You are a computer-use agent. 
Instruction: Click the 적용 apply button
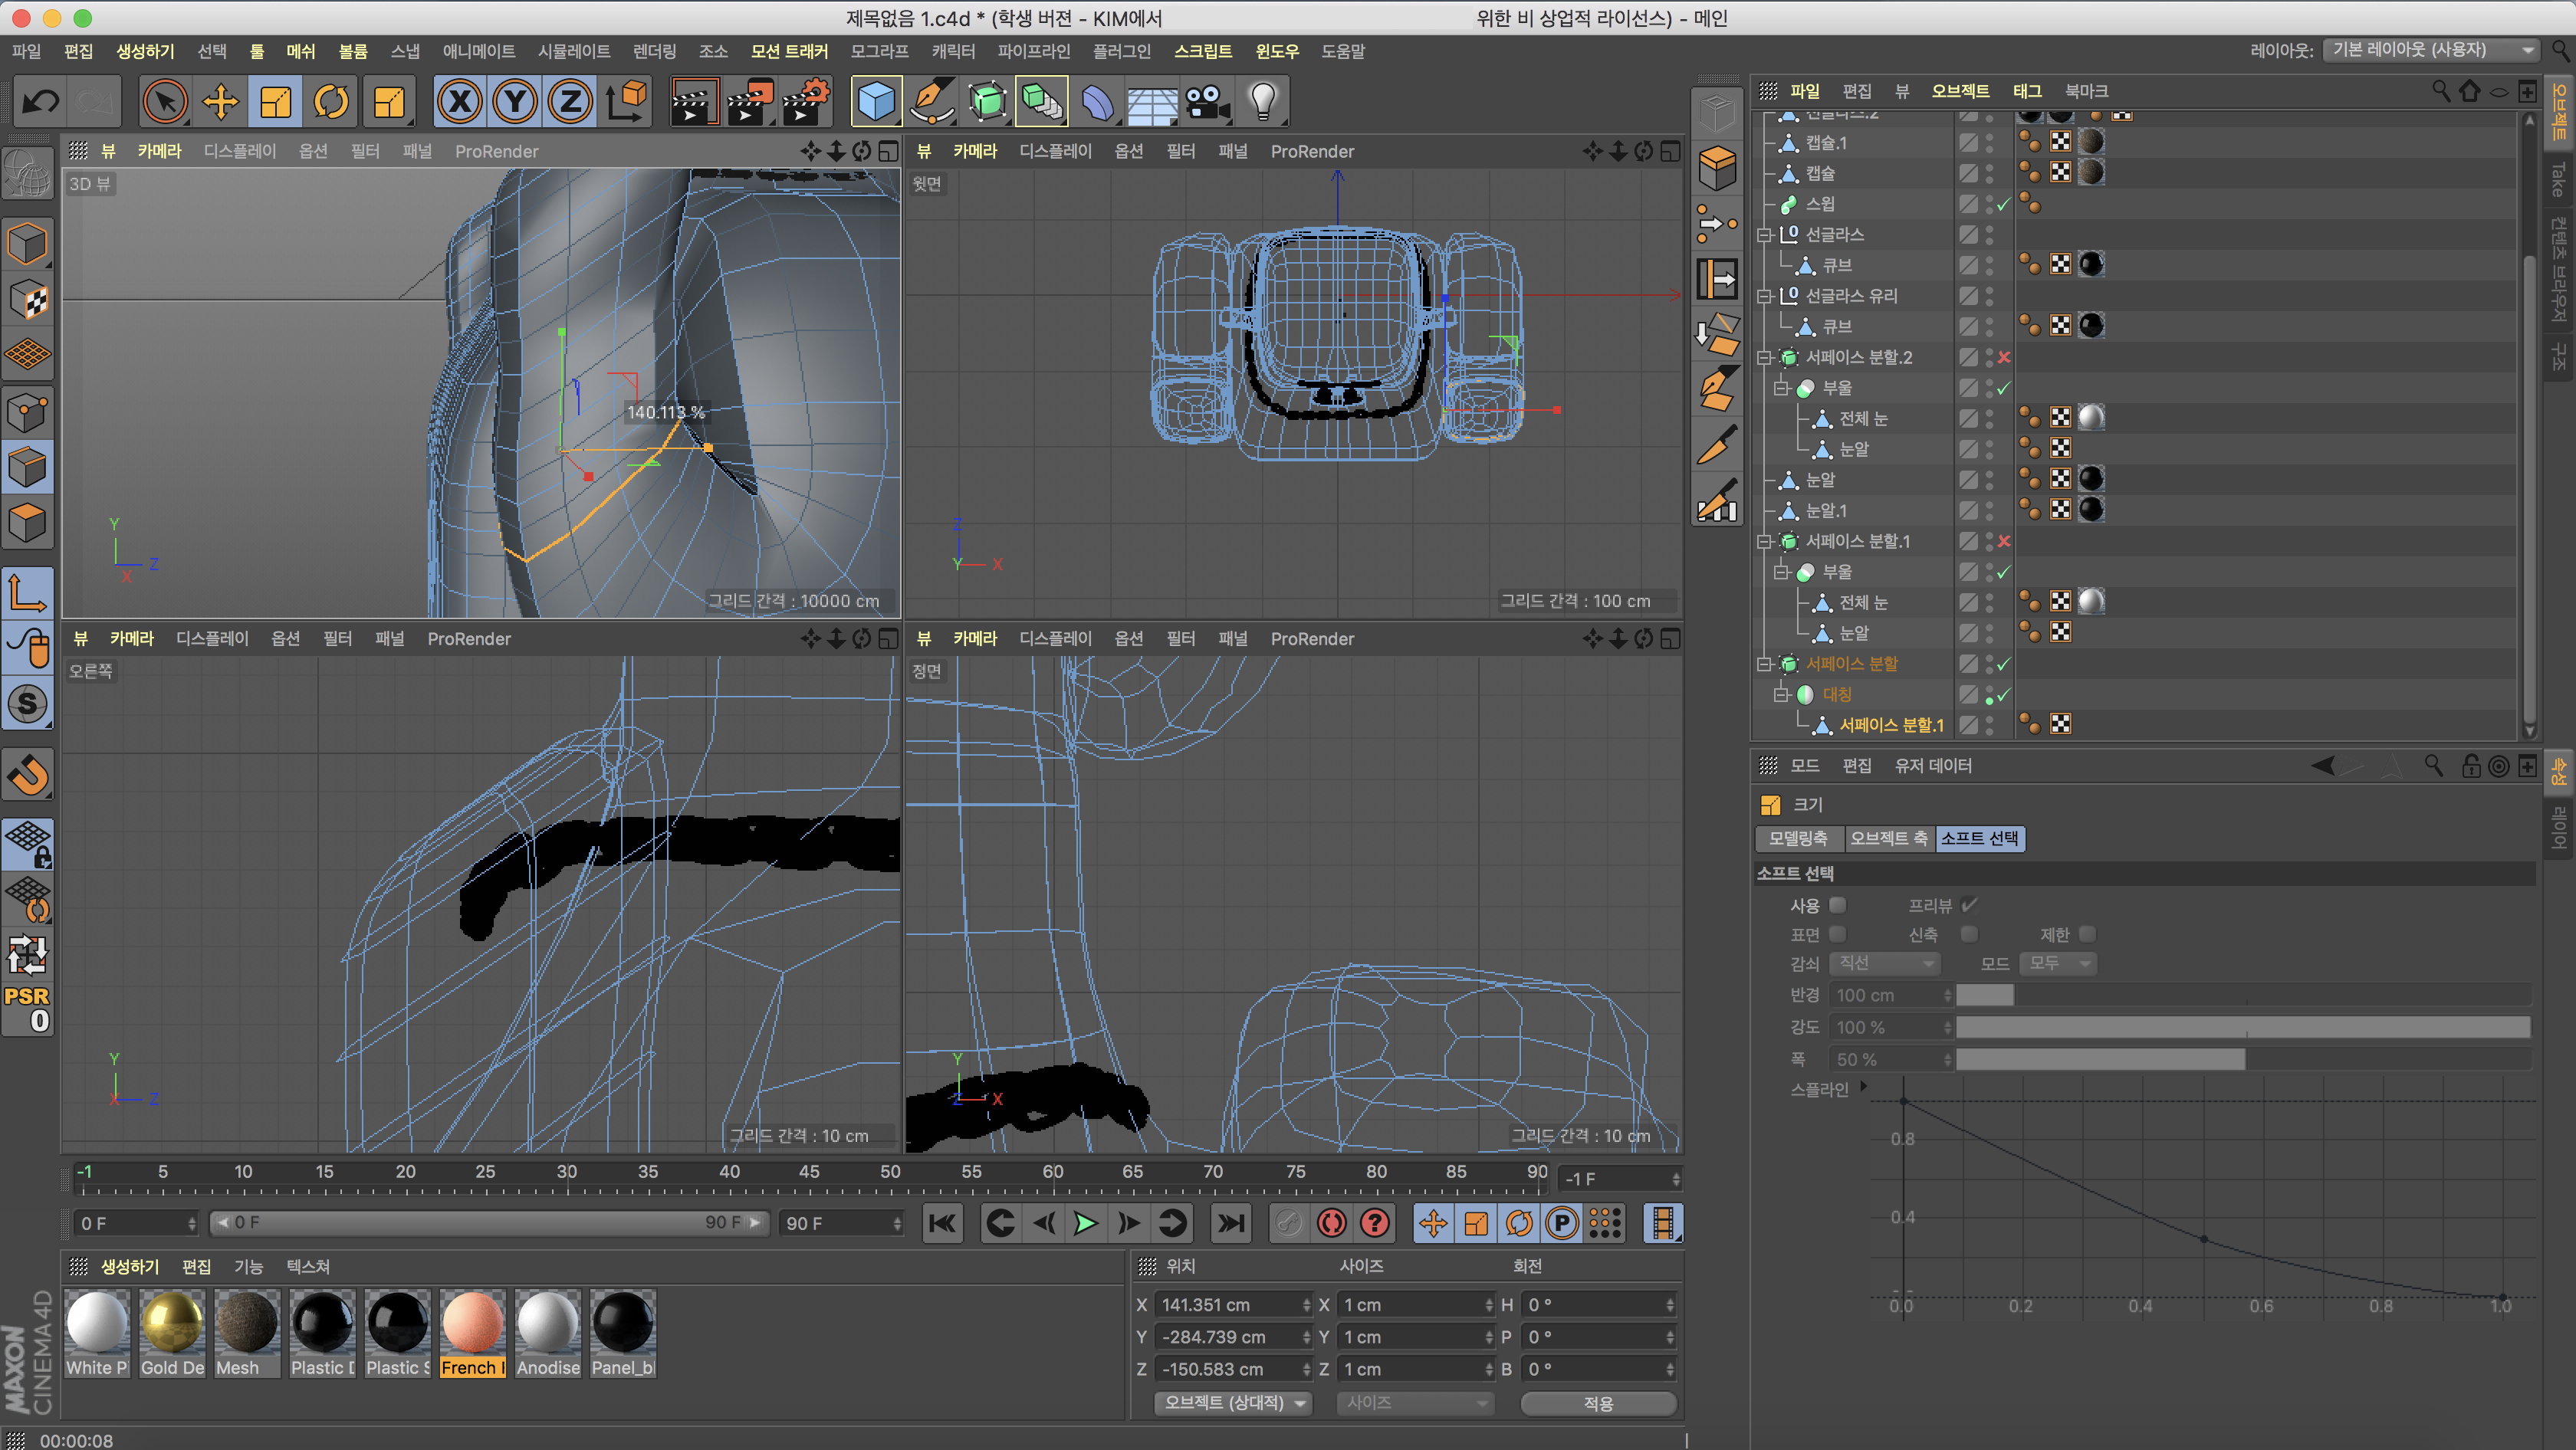[1598, 1403]
